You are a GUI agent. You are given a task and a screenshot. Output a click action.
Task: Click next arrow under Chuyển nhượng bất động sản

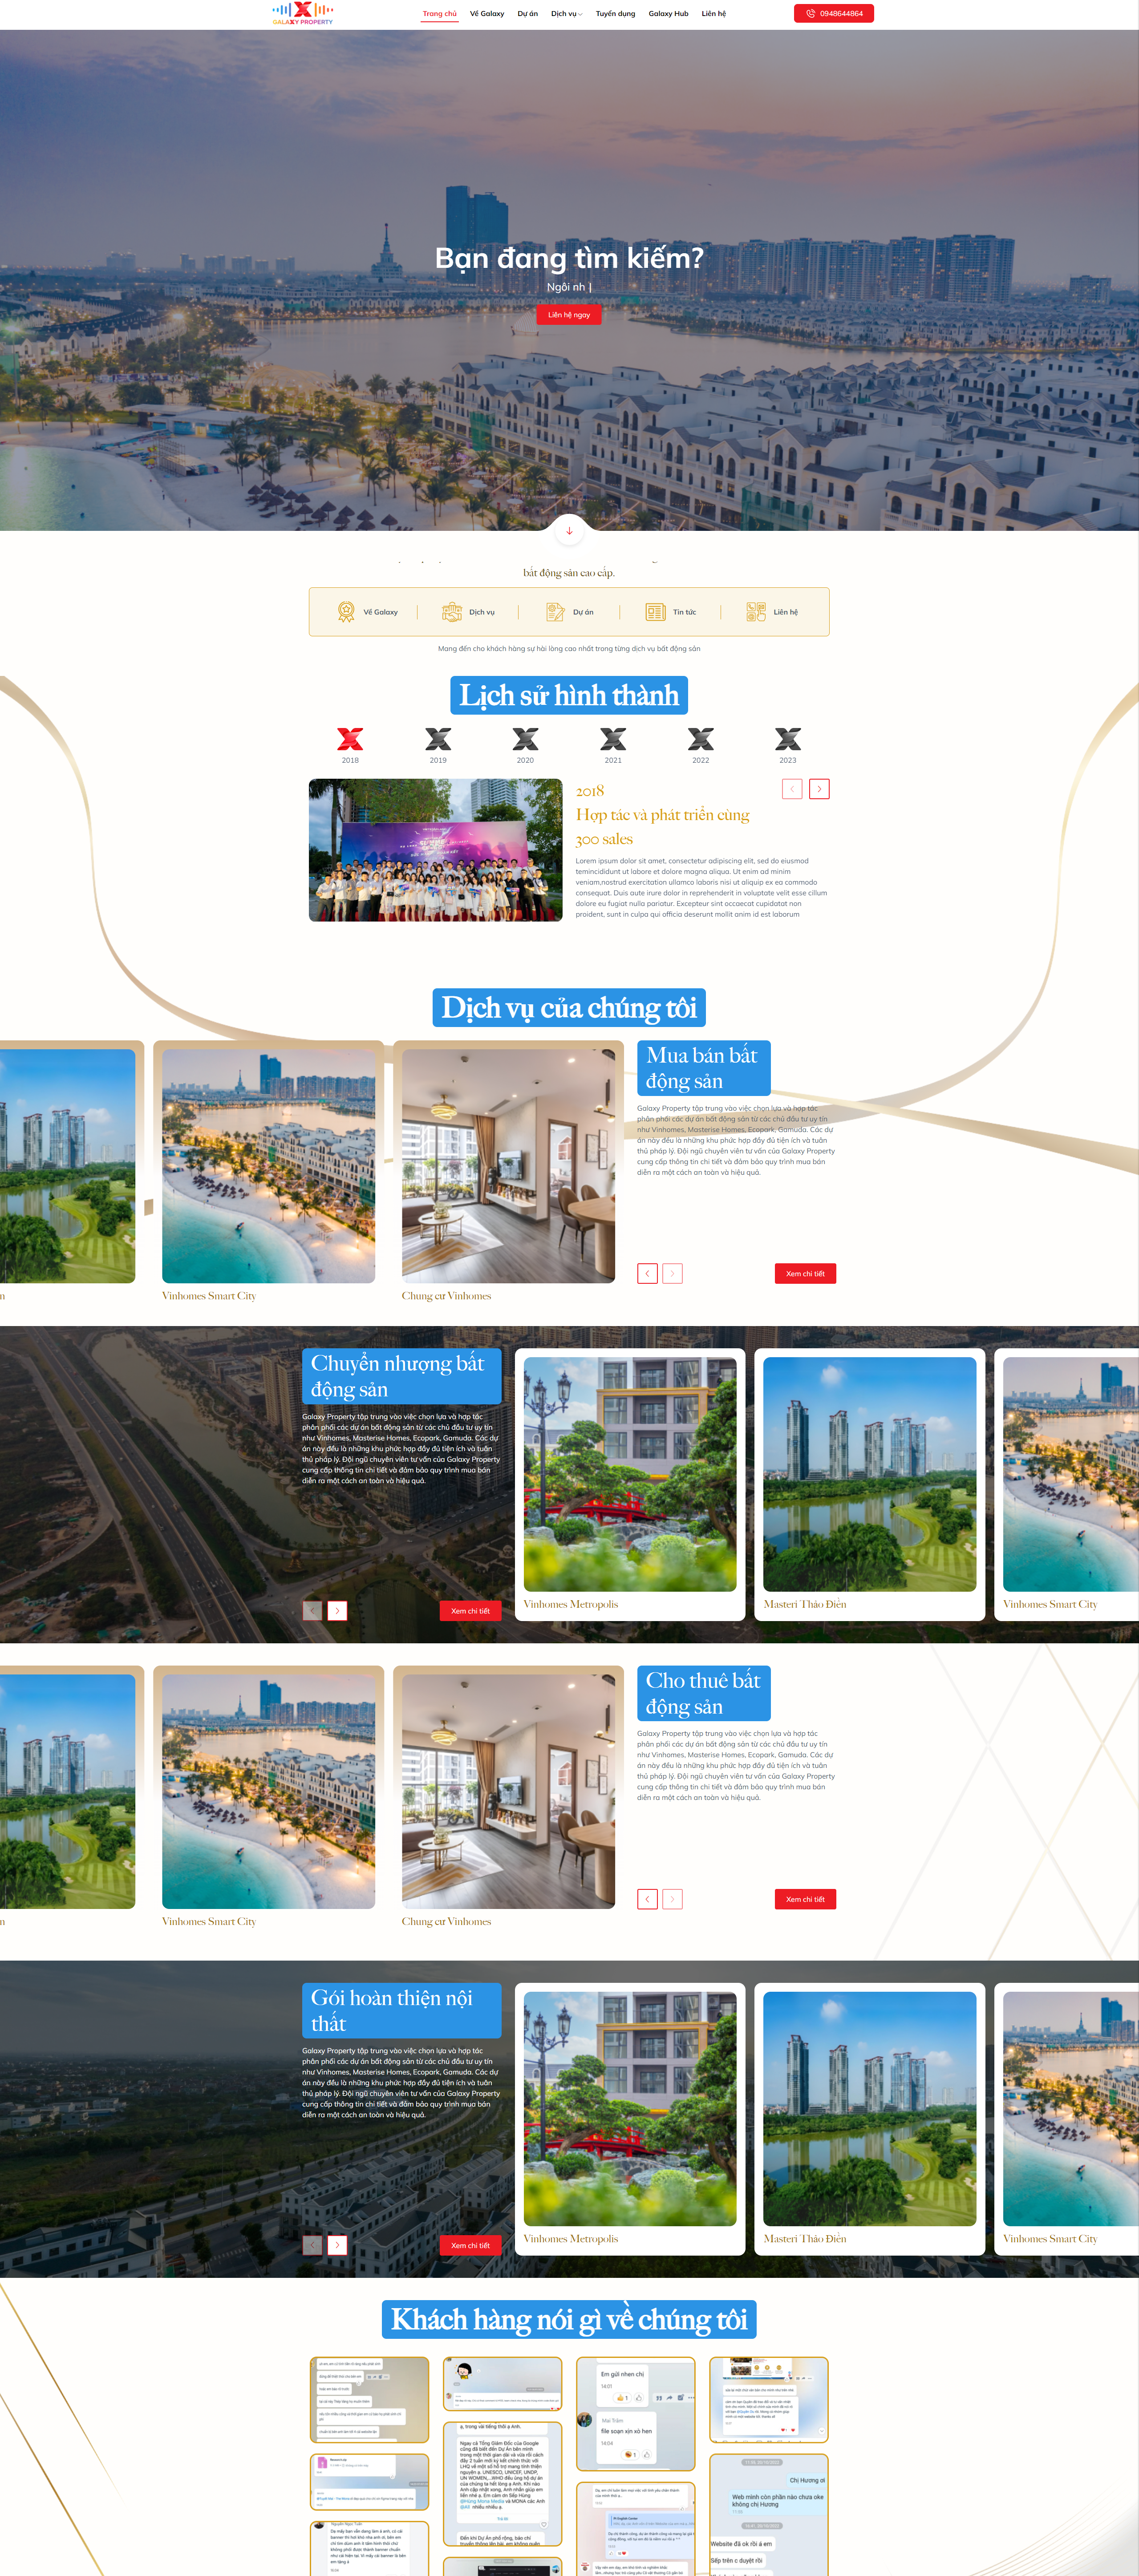coord(338,1610)
